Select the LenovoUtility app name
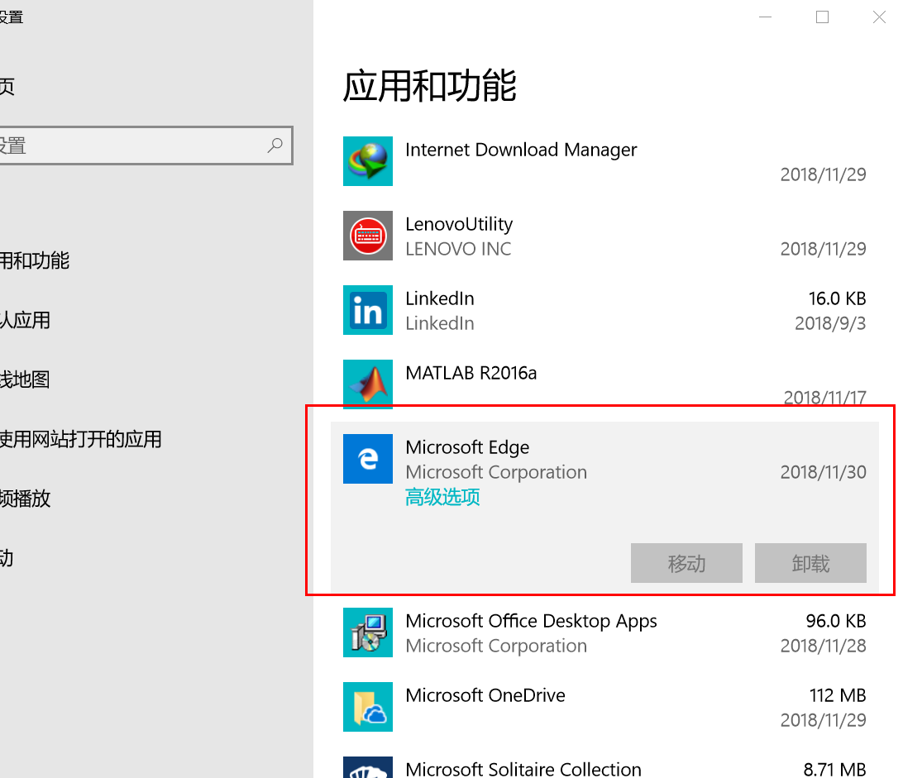Screen dimensions: 903x778 [x=459, y=224]
